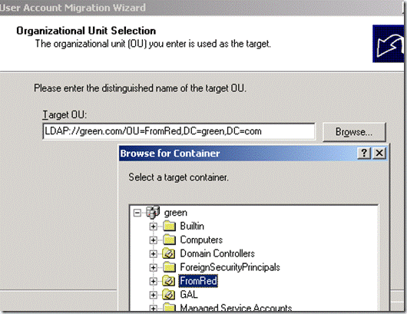
Task: Expand the GAL organizational unit
Action: coord(153,295)
